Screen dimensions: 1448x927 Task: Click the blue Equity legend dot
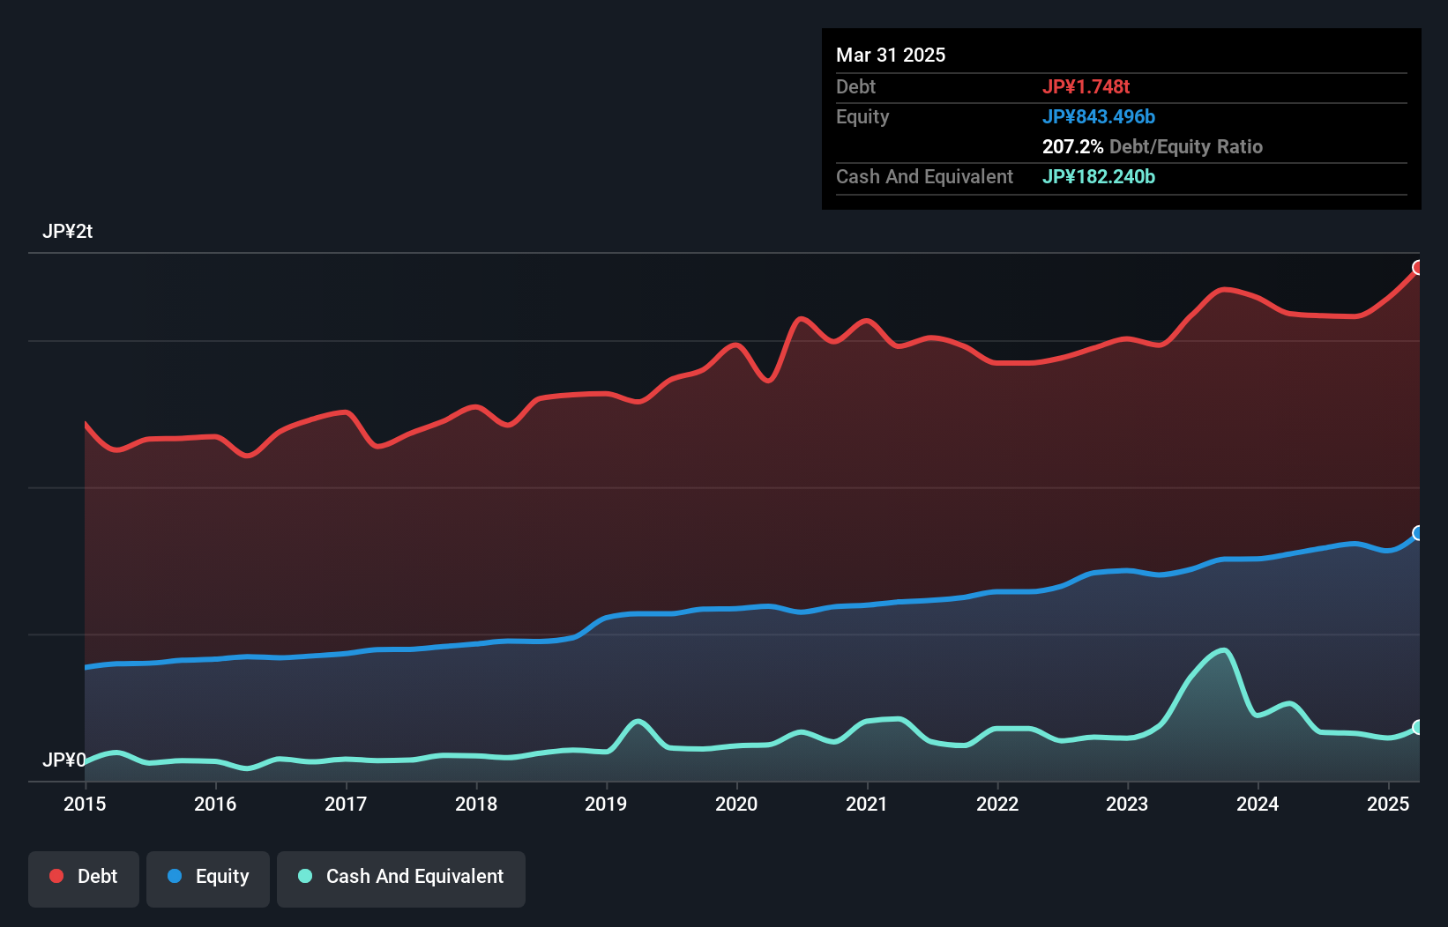pos(175,876)
